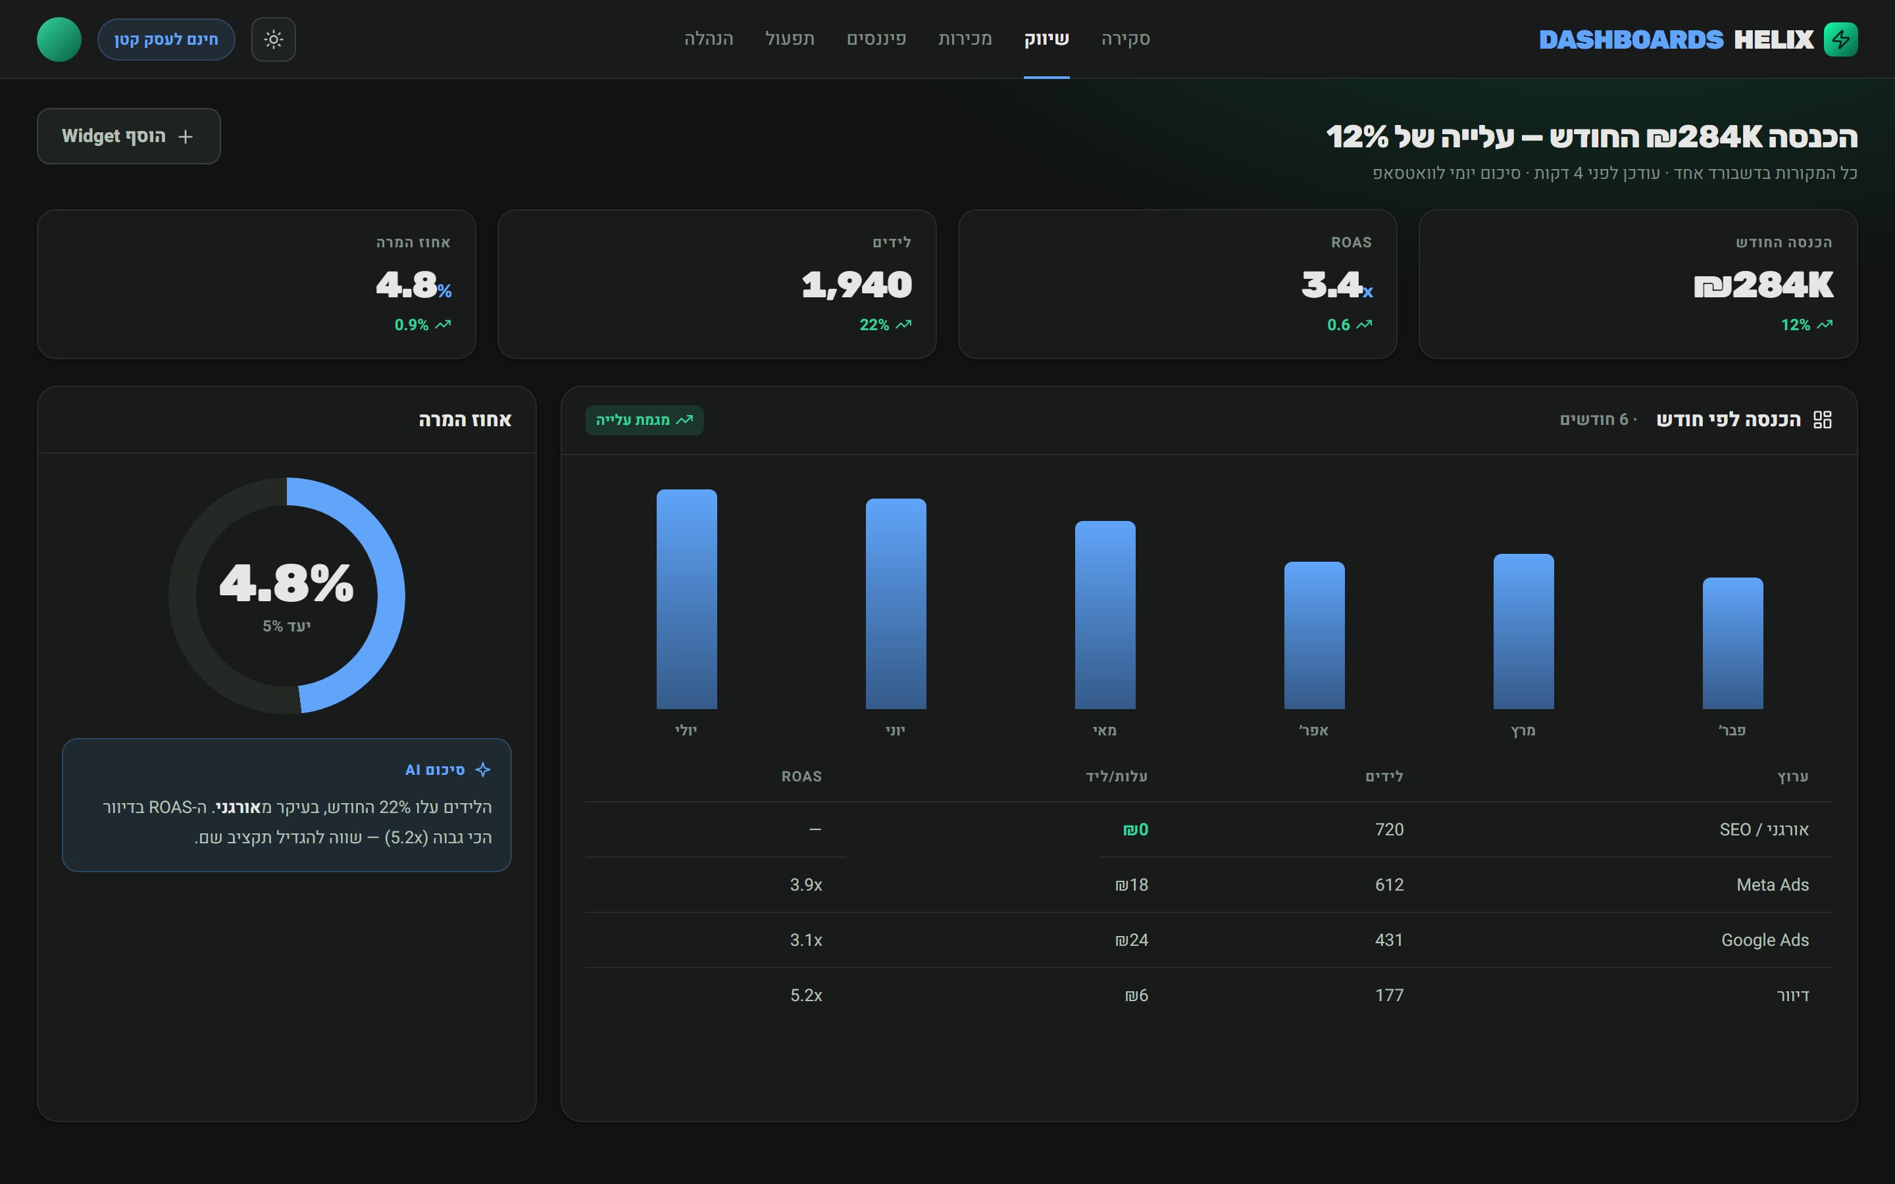This screenshot has width=1895, height=1184.
Task: Click the חינם לעסק קטן button
Action: pyautogui.click(x=166, y=39)
